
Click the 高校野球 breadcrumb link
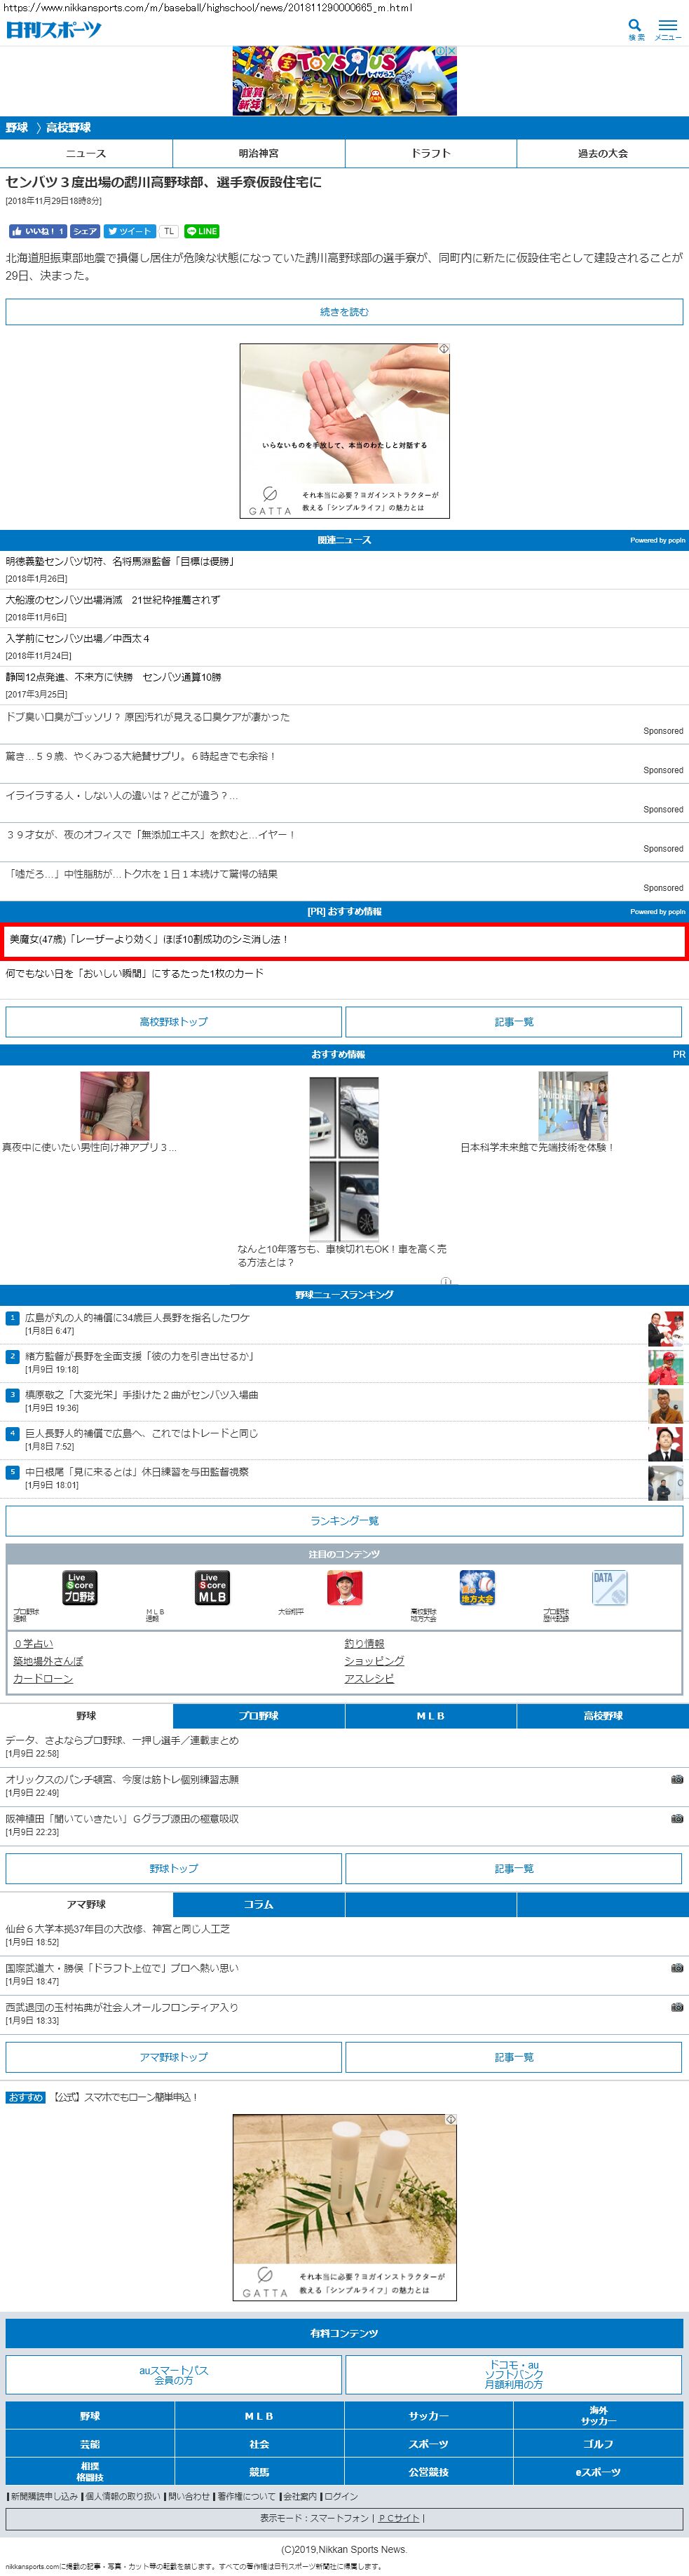(68, 128)
